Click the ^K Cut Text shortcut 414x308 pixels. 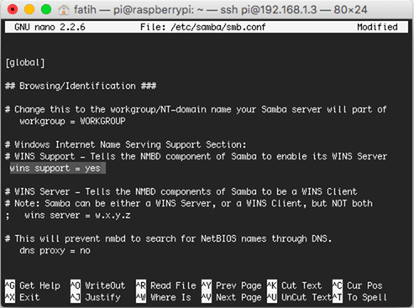click(x=294, y=285)
